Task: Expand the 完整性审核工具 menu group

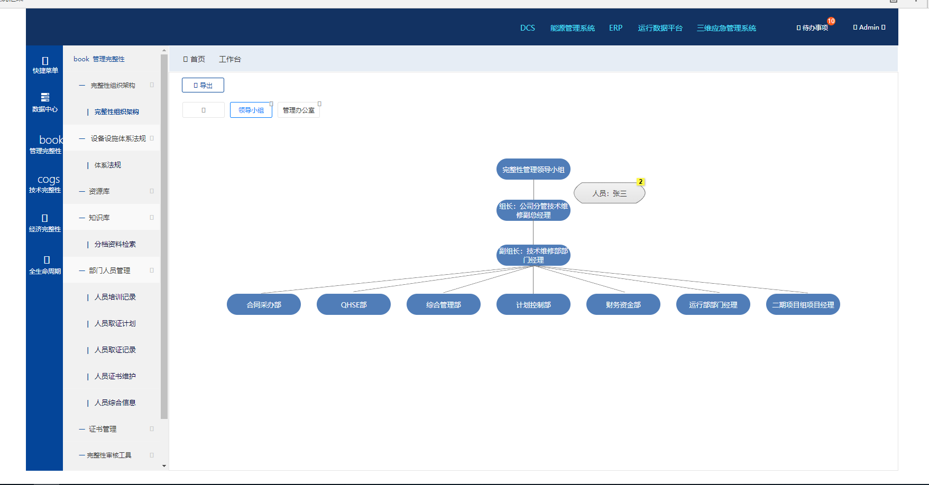Action: [112, 455]
